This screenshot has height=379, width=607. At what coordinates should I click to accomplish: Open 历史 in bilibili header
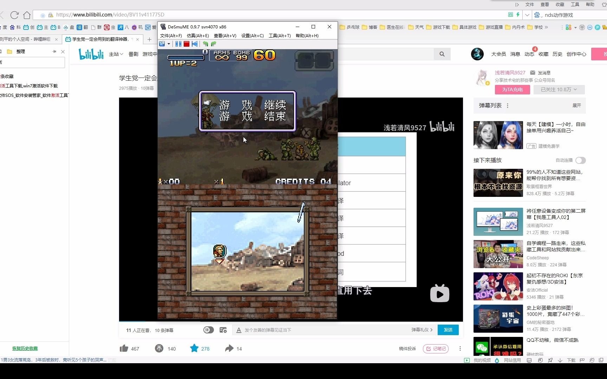(557, 54)
